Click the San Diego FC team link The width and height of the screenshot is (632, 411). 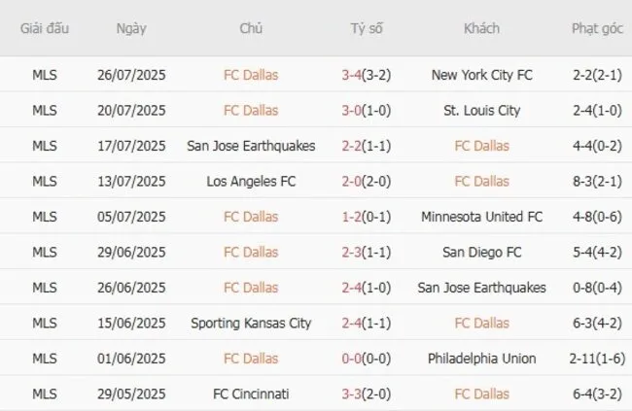pyautogui.click(x=481, y=253)
